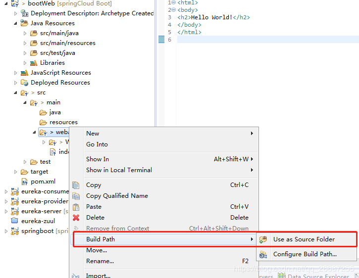This screenshot has width=359, height=278.
Task: Click the Use as Source Folder icon
Action: 263,239
